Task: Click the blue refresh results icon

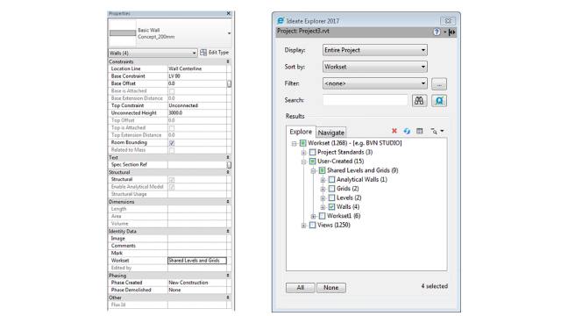Action: click(x=407, y=131)
